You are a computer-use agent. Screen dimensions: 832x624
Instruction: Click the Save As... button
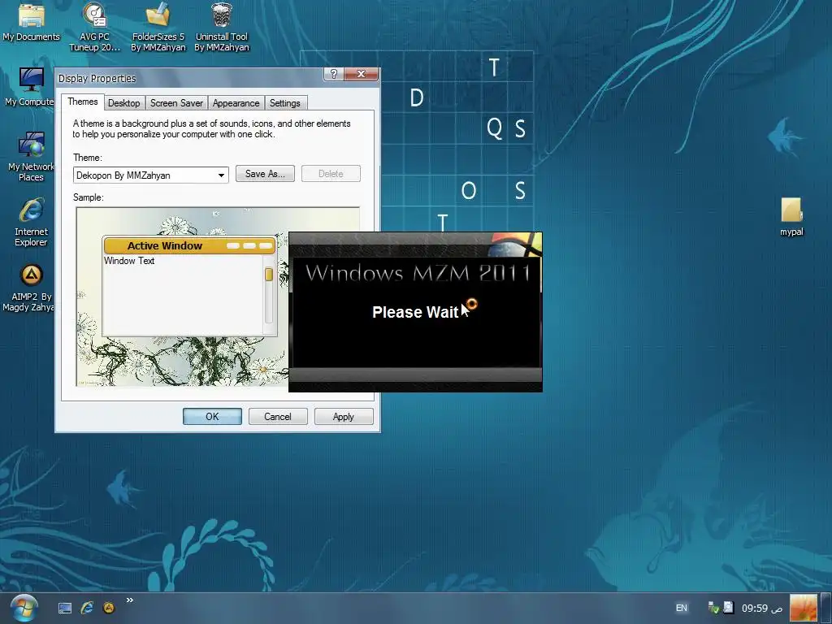click(x=266, y=174)
